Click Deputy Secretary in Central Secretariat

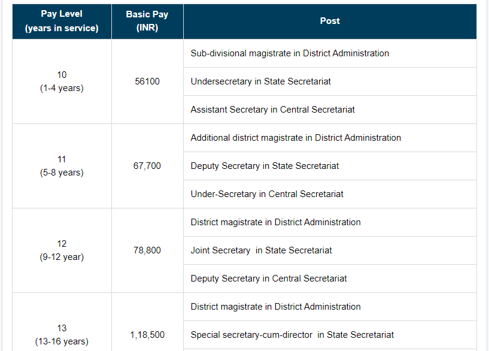pyautogui.click(x=269, y=279)
